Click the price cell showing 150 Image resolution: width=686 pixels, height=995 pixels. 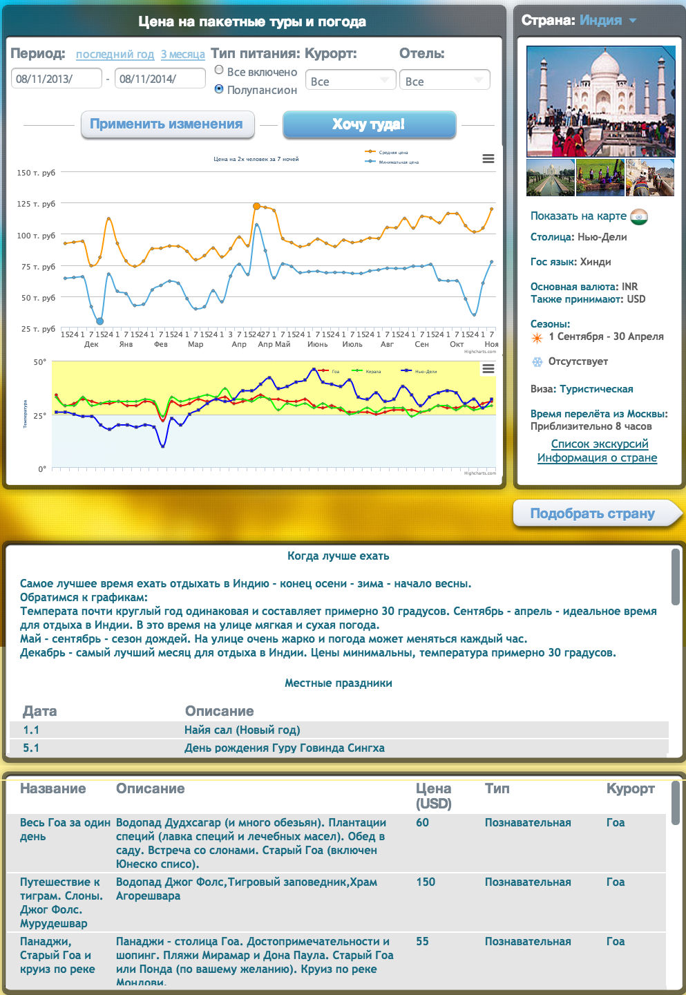click(426, 882)
